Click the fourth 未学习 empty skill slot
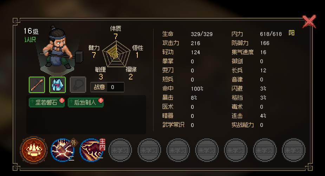Viewport: 325px width, 176px height. (207, 150)
